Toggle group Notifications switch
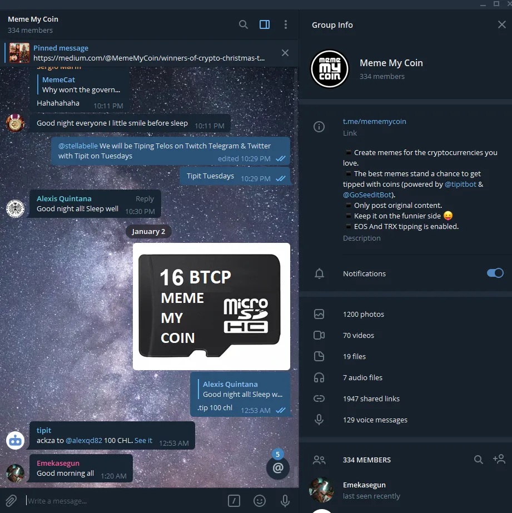The width and height of the screenshot is (512, 513). pos(495,273)
